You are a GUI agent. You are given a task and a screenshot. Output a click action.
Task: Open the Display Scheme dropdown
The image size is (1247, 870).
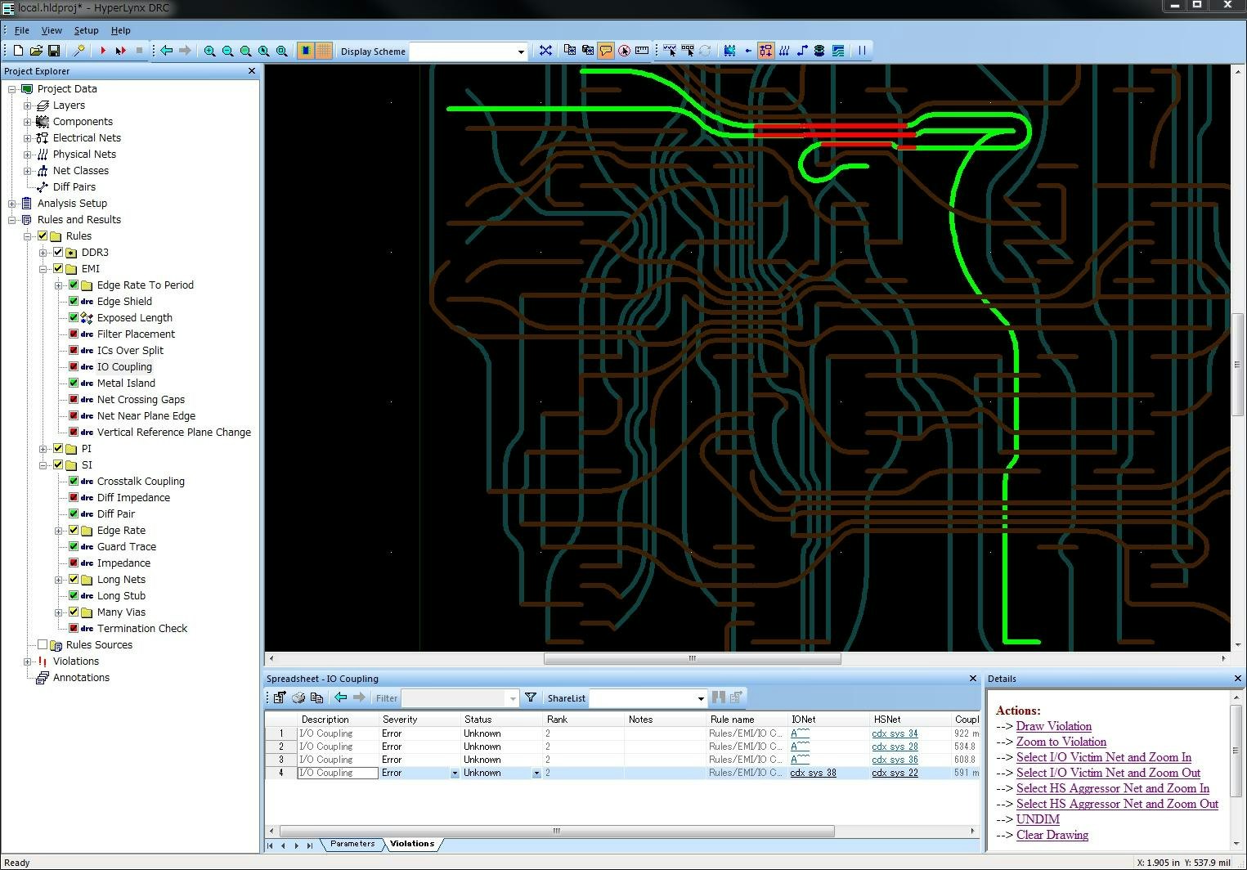tap(521, 52)
